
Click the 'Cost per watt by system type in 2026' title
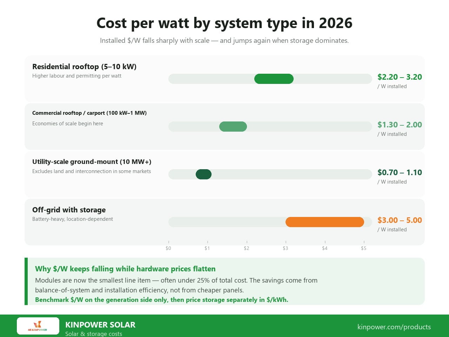tap(224, 23)
